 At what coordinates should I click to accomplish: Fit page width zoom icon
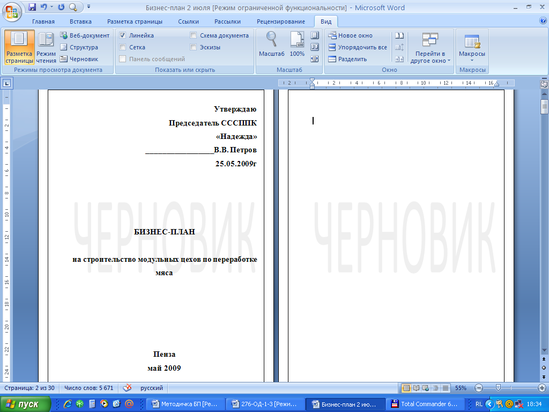315,59
